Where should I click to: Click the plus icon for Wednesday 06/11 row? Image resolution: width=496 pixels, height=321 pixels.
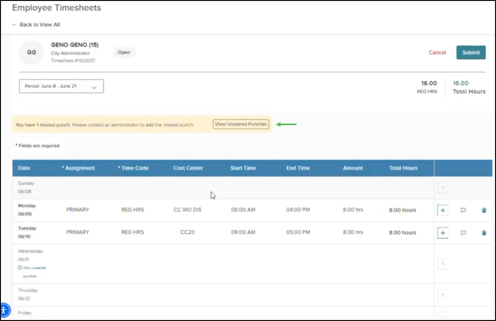tap(443, 264)
